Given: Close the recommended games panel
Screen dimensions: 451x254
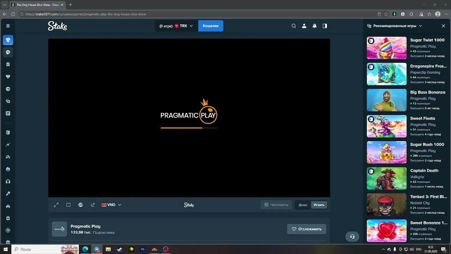Looking at the screenshot, I should [x=443, y=26].
